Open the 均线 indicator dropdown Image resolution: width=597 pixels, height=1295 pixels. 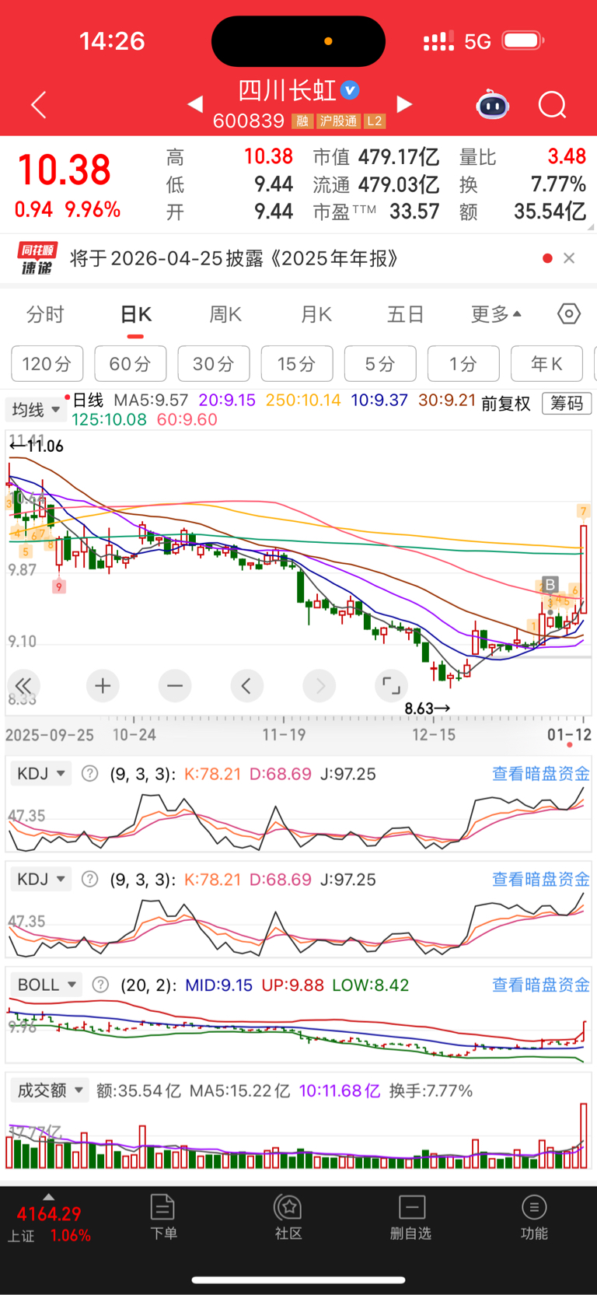click(36, 409)
